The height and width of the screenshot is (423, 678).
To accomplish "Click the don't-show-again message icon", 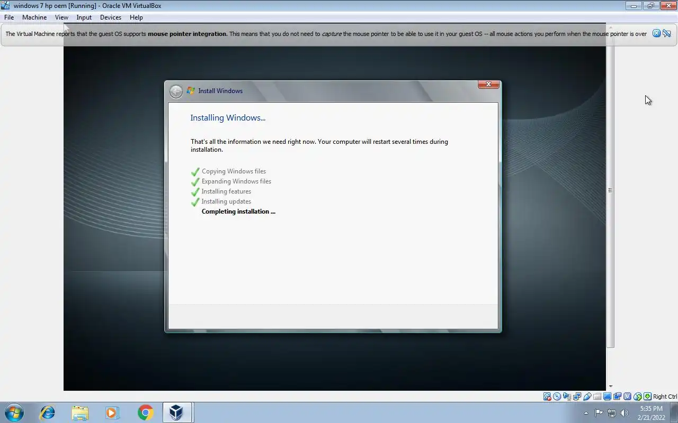I will click(x=667, y=33).
